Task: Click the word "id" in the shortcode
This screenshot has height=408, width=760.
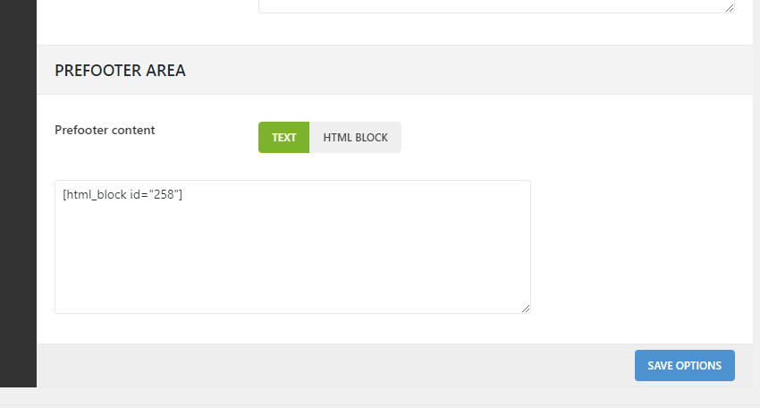Action: point(139,194)
